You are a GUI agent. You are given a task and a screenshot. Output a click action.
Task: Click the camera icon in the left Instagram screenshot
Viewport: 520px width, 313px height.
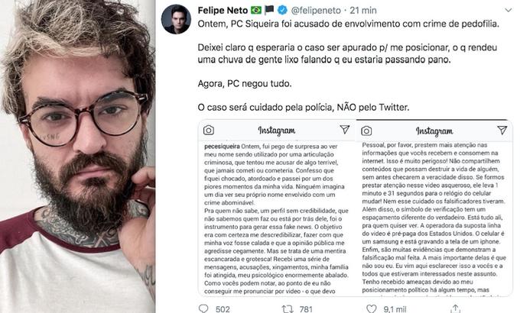(210, 131)
